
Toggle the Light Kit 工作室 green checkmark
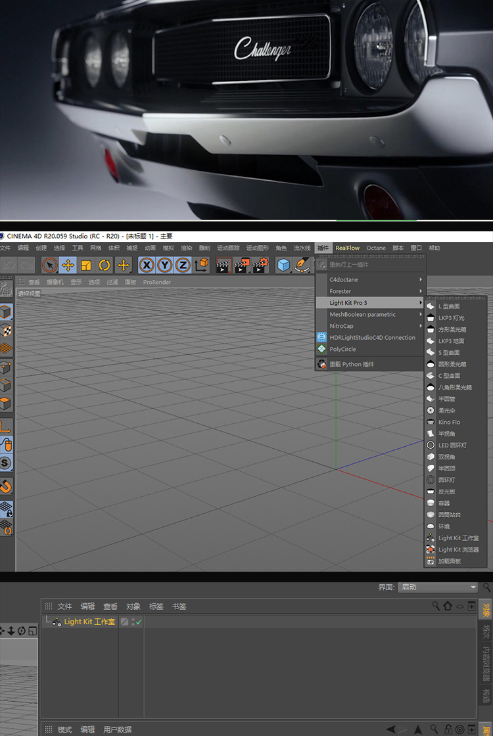coord(139,622)
